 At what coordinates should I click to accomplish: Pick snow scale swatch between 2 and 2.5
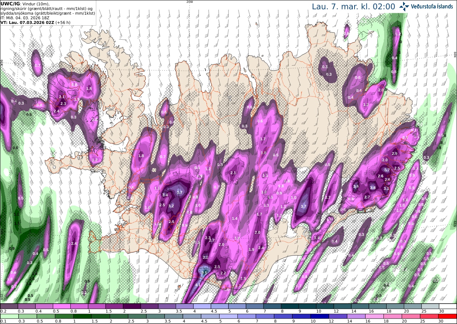point(132,306)
